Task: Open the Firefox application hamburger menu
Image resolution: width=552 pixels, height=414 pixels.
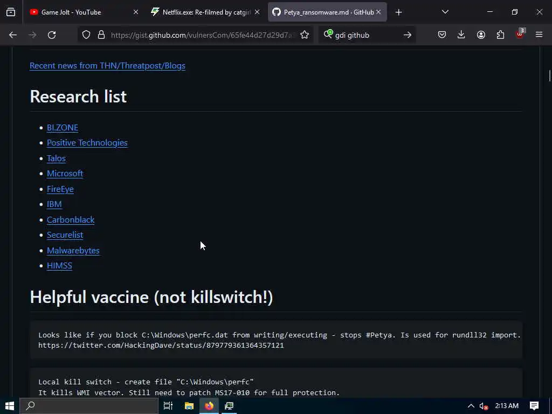Action: tap(539, 35)
